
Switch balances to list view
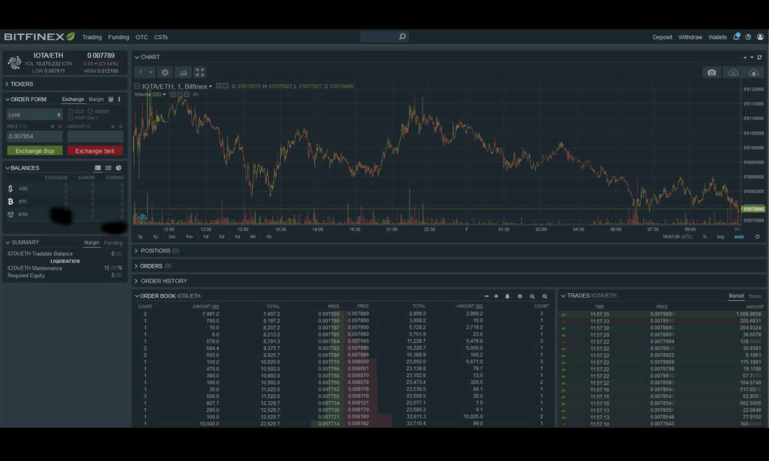108,168
